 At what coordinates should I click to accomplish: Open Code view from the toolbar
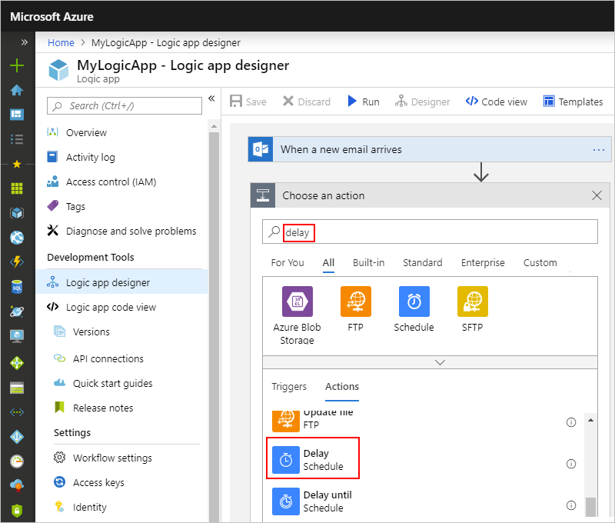[x=497, y=102]
